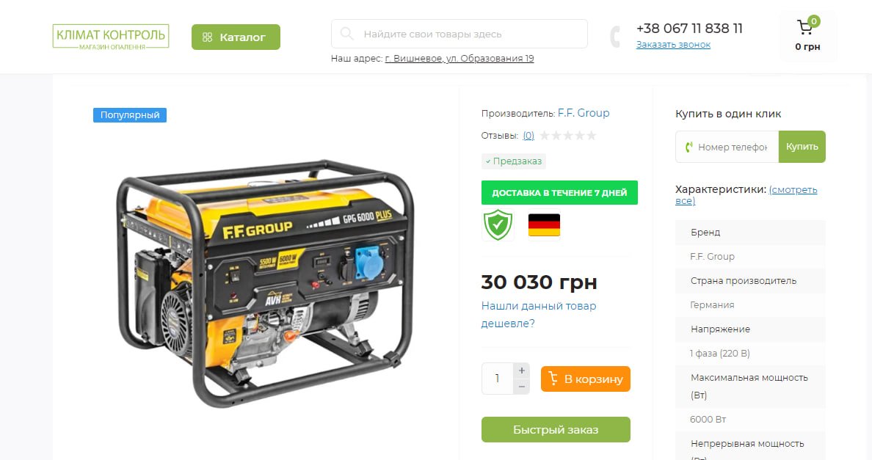Click the green shield guarantee icon
Viewport: 872px width, 460px height.
click(498, 225)
